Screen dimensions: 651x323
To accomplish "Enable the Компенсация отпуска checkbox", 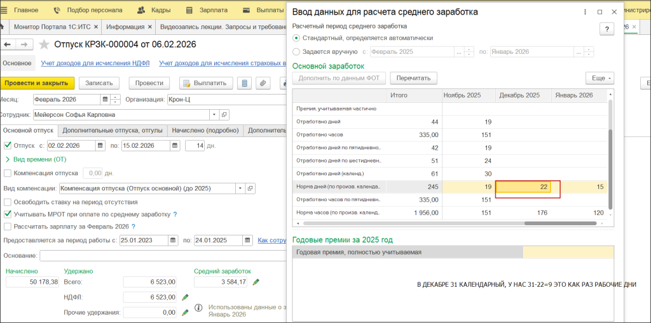I will coord(8,173).
